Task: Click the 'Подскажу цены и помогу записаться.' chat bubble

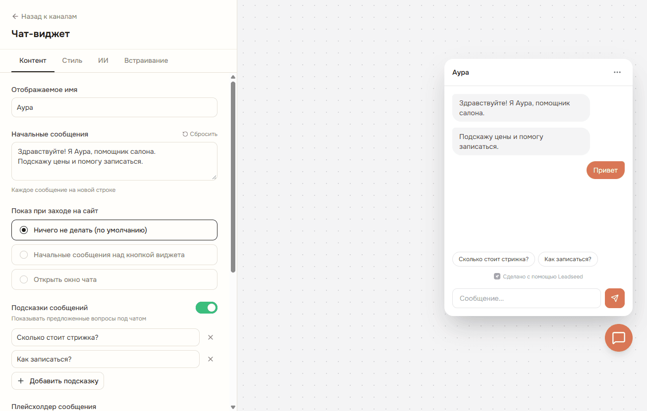Action: pos(521,141)
